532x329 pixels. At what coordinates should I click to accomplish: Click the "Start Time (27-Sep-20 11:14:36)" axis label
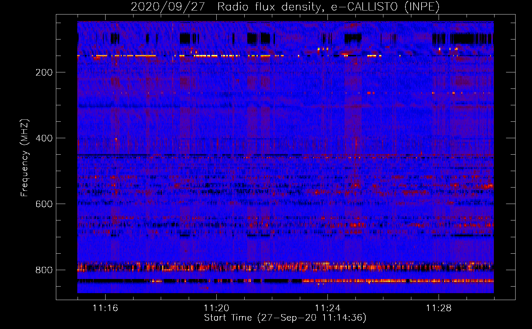coord(285,318)
